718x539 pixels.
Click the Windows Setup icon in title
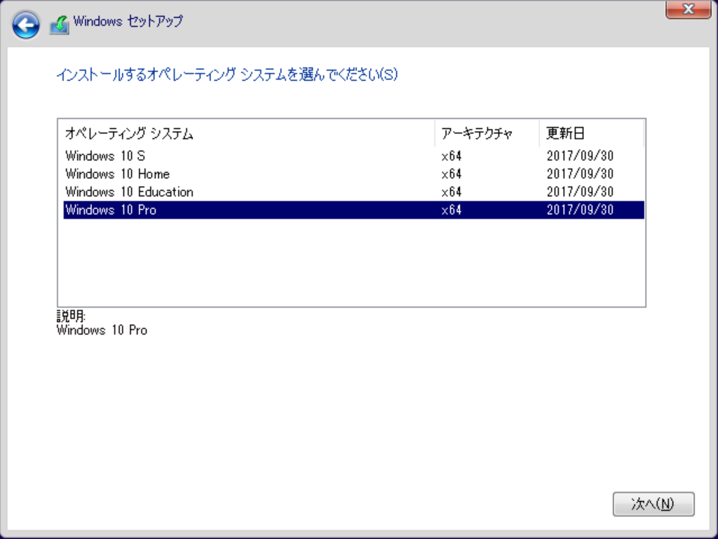click(60, 25)
